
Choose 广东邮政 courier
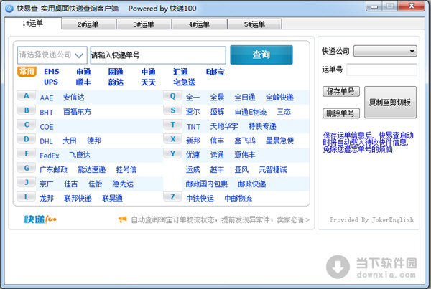click(x=53, y=169)
